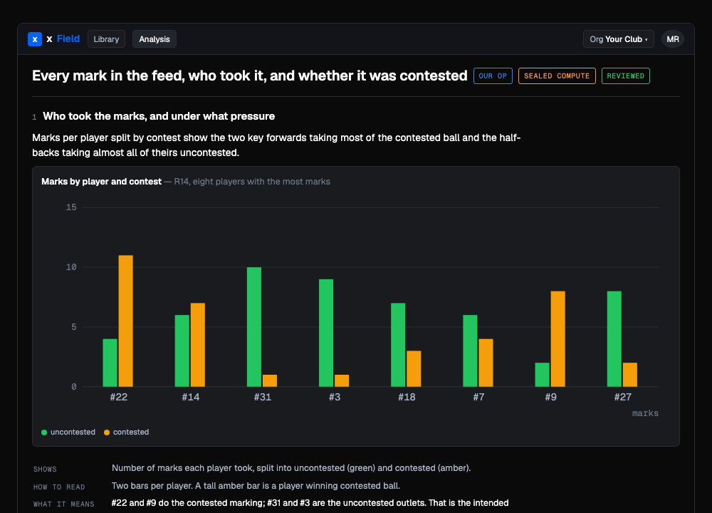Select #31's tall green uncontested bar

[x=254, y=327]
